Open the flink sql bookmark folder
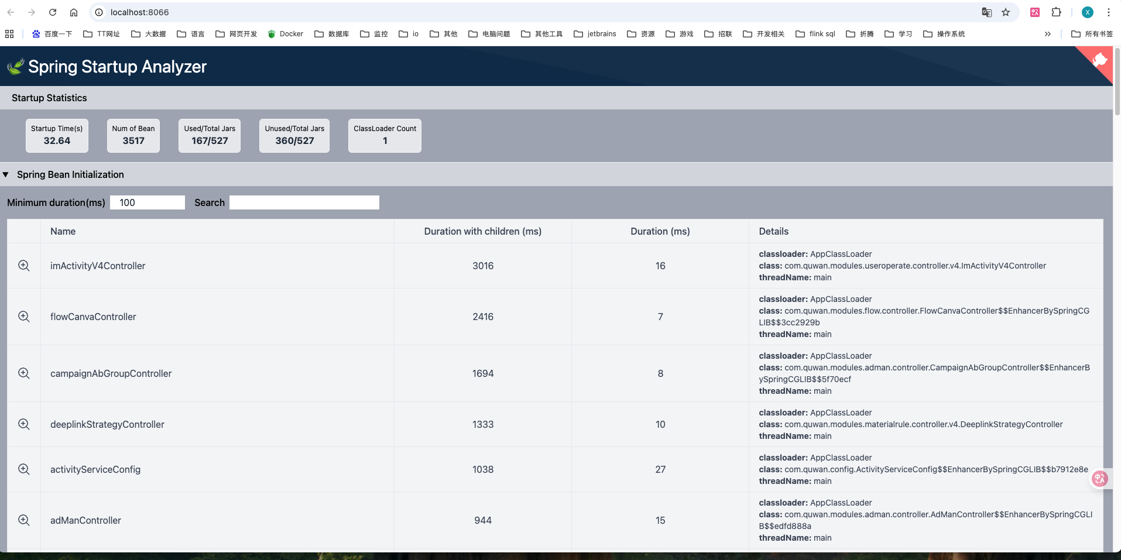 [815, 34]
